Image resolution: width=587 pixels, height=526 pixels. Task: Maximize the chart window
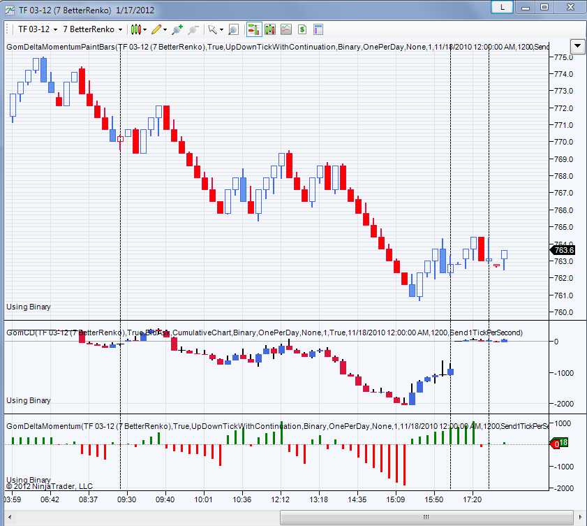click(x=544, y=7)
